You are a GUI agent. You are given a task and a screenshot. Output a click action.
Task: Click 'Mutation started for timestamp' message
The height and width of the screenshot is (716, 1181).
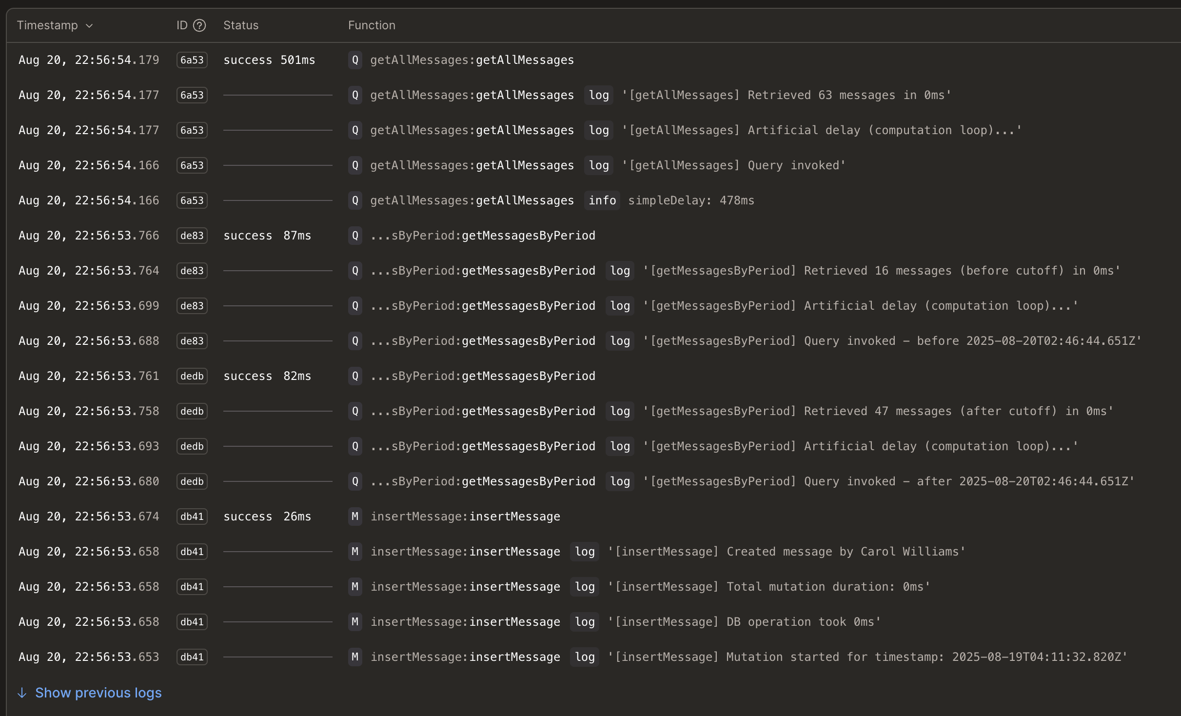(867, 657)
